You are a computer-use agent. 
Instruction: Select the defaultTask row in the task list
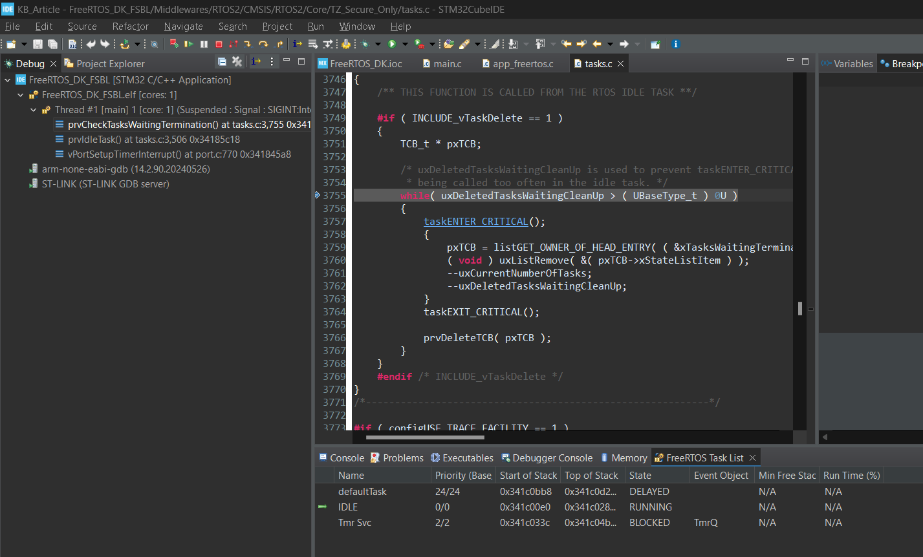point(362,492)
